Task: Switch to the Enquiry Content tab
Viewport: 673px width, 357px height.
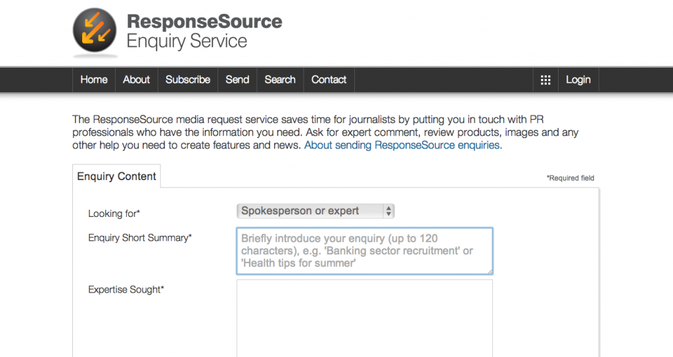Action: [x=116, y=176]
